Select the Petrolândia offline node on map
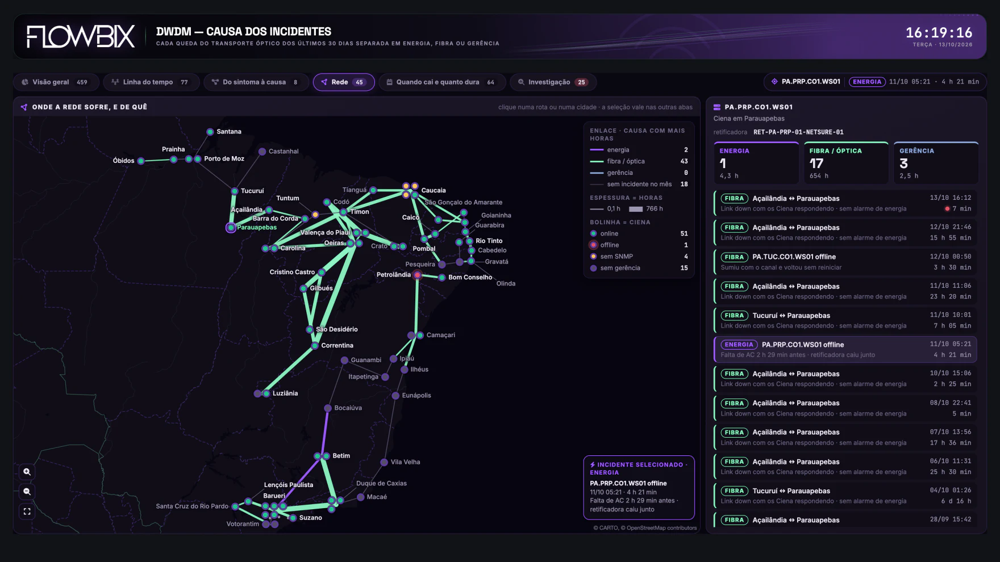Screen dimensions: 1000x562 tap(418, 275)
